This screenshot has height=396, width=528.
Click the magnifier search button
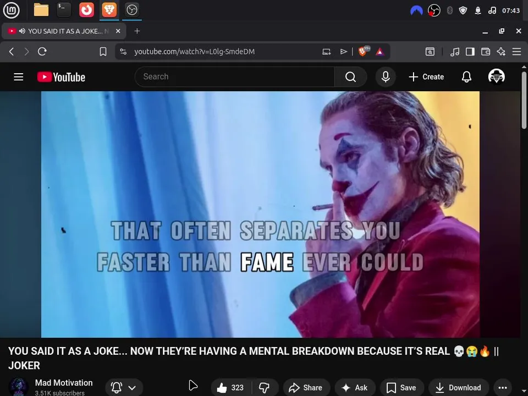(x=350, y=77)
